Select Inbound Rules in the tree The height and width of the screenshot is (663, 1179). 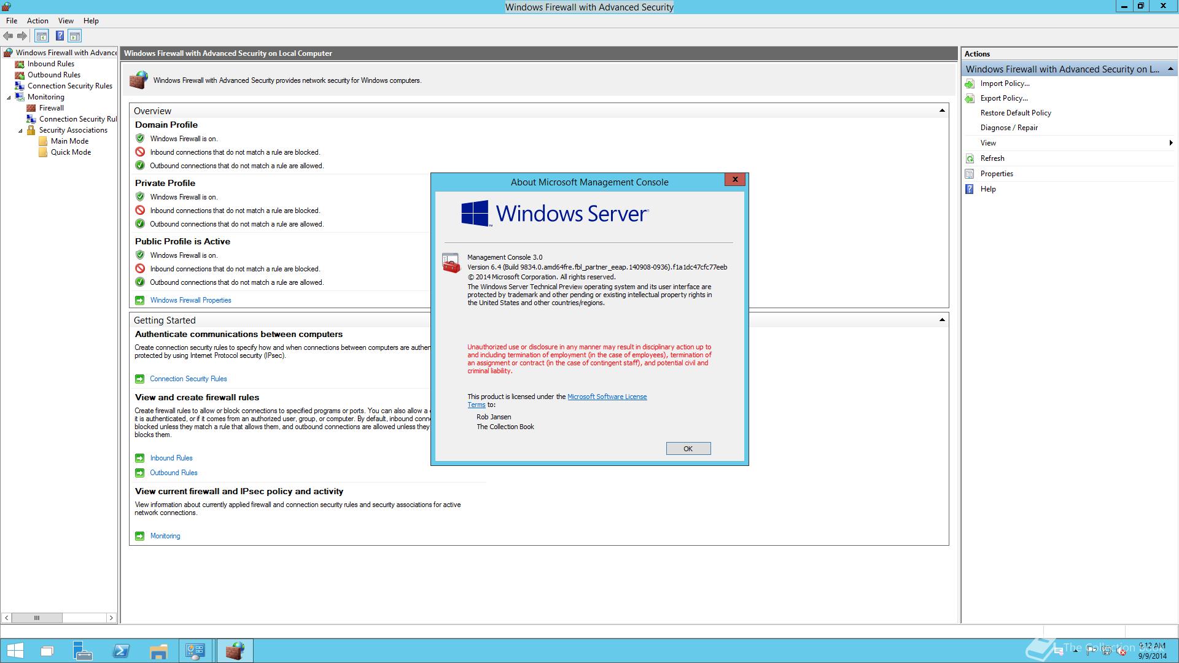[50, 64]
